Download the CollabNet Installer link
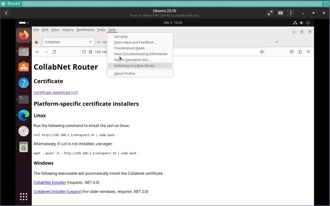This screenshot has height=206, width=330. click(50, 183)
